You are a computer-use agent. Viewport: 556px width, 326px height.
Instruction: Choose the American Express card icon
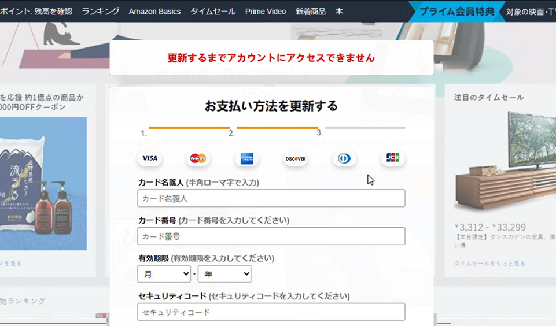247,158
